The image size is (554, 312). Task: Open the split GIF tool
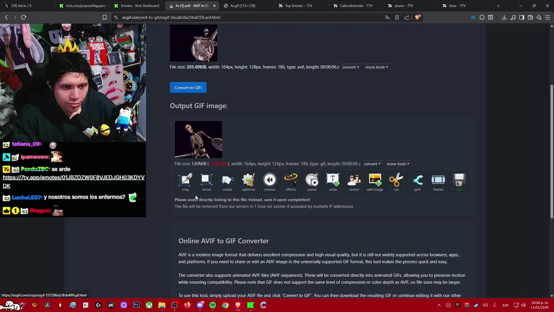click(x=417, y=182)
